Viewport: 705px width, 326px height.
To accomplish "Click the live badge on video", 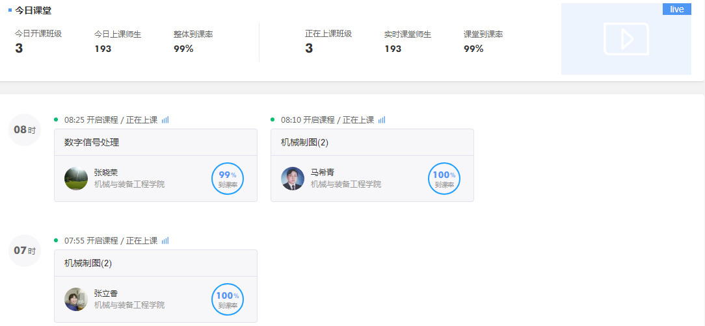I will (x=676, y=10).
